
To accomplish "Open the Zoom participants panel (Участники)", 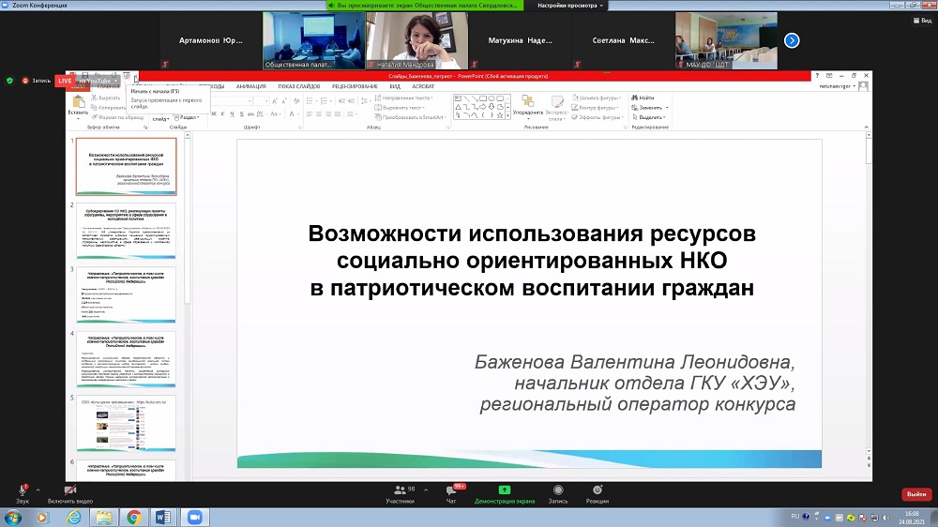I will [x=400, y=493].
